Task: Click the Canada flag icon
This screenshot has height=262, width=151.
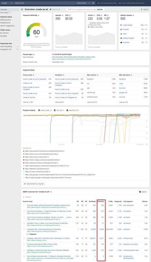Action: point(121,30)
